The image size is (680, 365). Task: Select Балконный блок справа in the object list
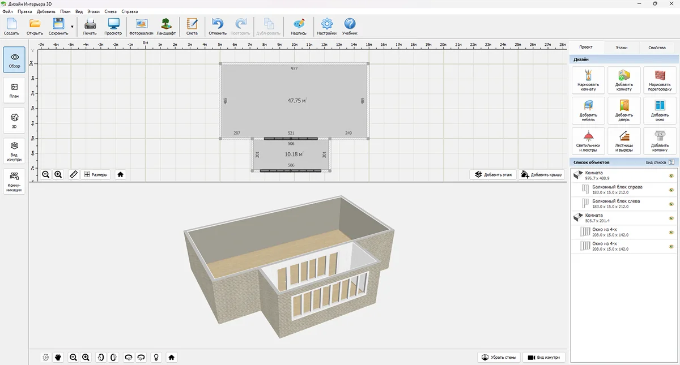click(x=623, y=190)
